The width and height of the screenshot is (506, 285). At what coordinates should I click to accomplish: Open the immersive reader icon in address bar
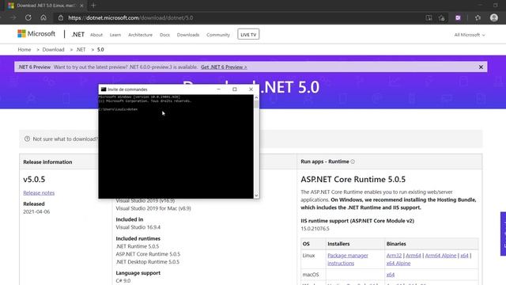point(429,17)
